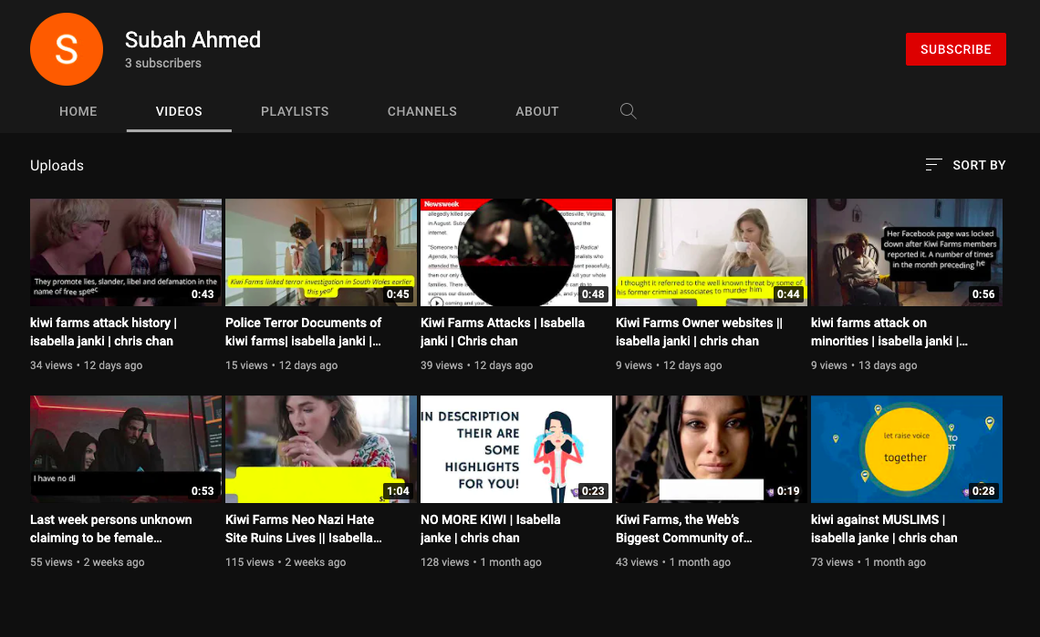Click title 'Kiwi Farms Owner websites'
The image size is (1040, 637).
click(699, 332)
